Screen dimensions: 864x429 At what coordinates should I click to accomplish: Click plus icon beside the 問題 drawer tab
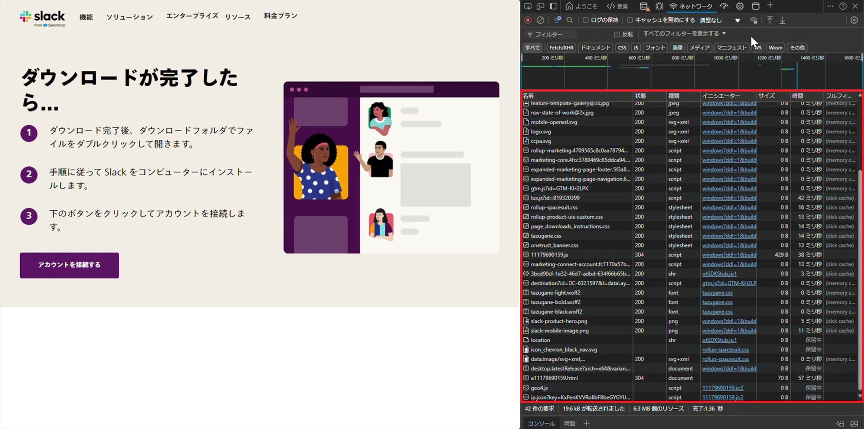pos(586,423)
